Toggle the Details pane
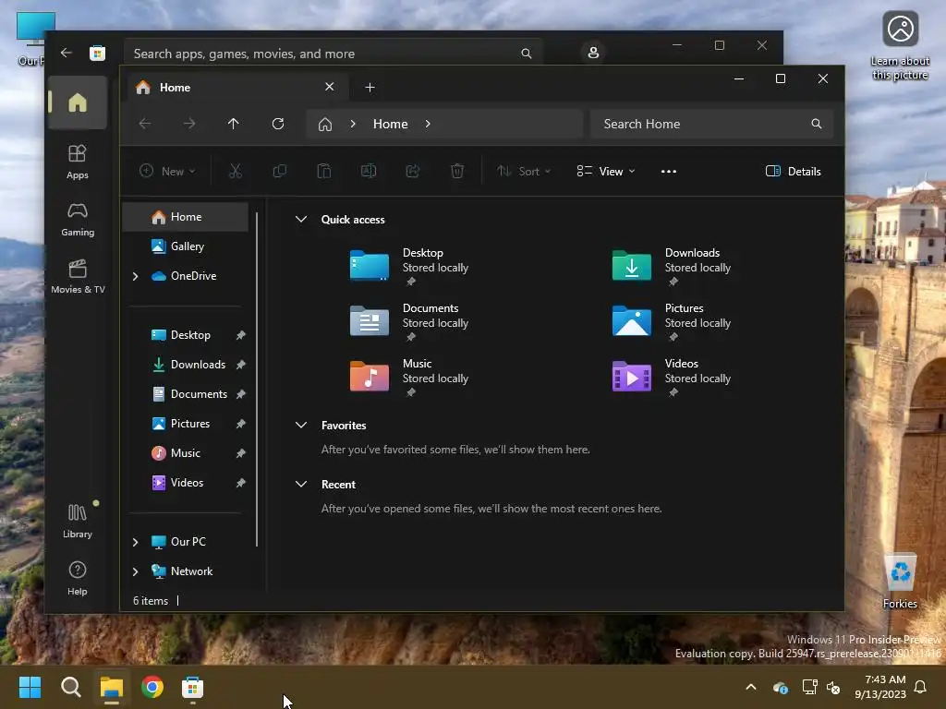This screenshot has height=709, width=946. click(793, 171)
